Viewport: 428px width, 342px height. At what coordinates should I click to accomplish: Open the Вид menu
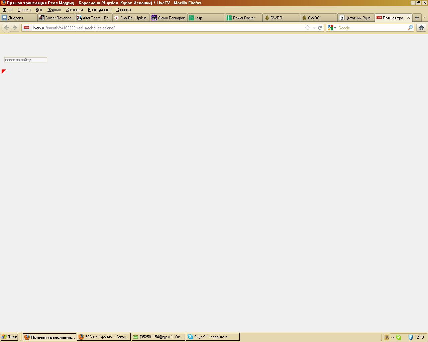(39, 10)
